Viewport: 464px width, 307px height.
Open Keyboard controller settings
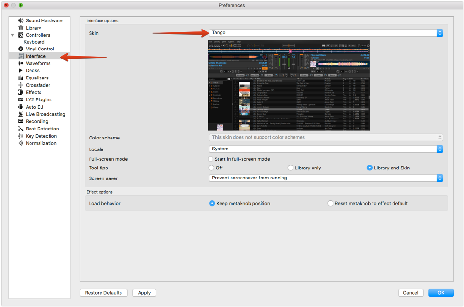34,42
